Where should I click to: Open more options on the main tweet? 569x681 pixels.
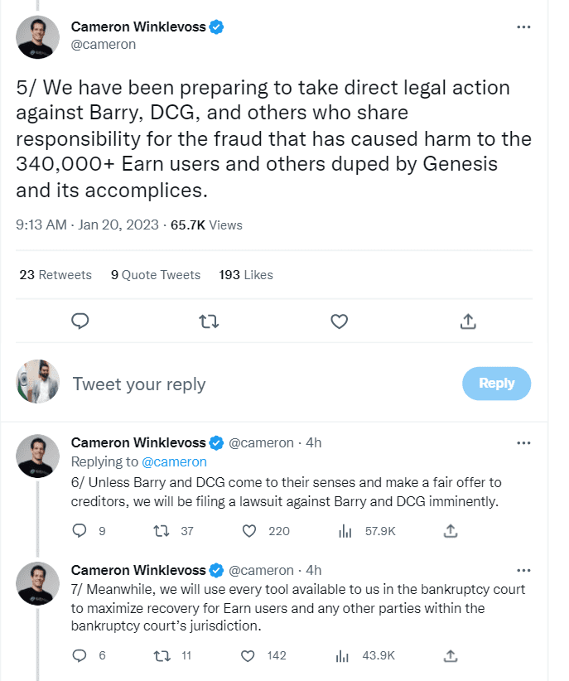(523, 26)
